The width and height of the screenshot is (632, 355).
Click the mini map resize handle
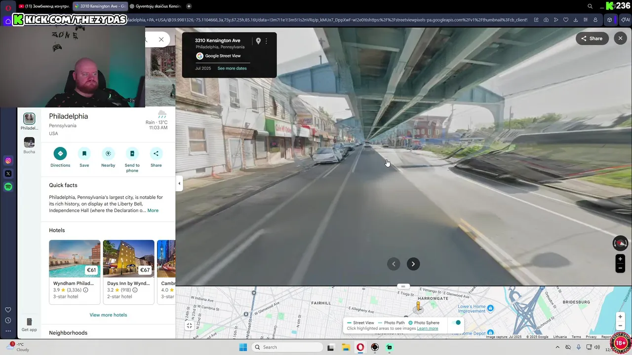403,286
